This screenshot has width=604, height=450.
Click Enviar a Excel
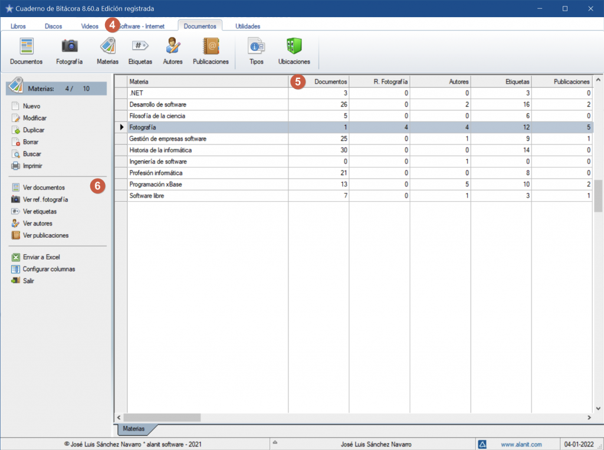[41, 257]
